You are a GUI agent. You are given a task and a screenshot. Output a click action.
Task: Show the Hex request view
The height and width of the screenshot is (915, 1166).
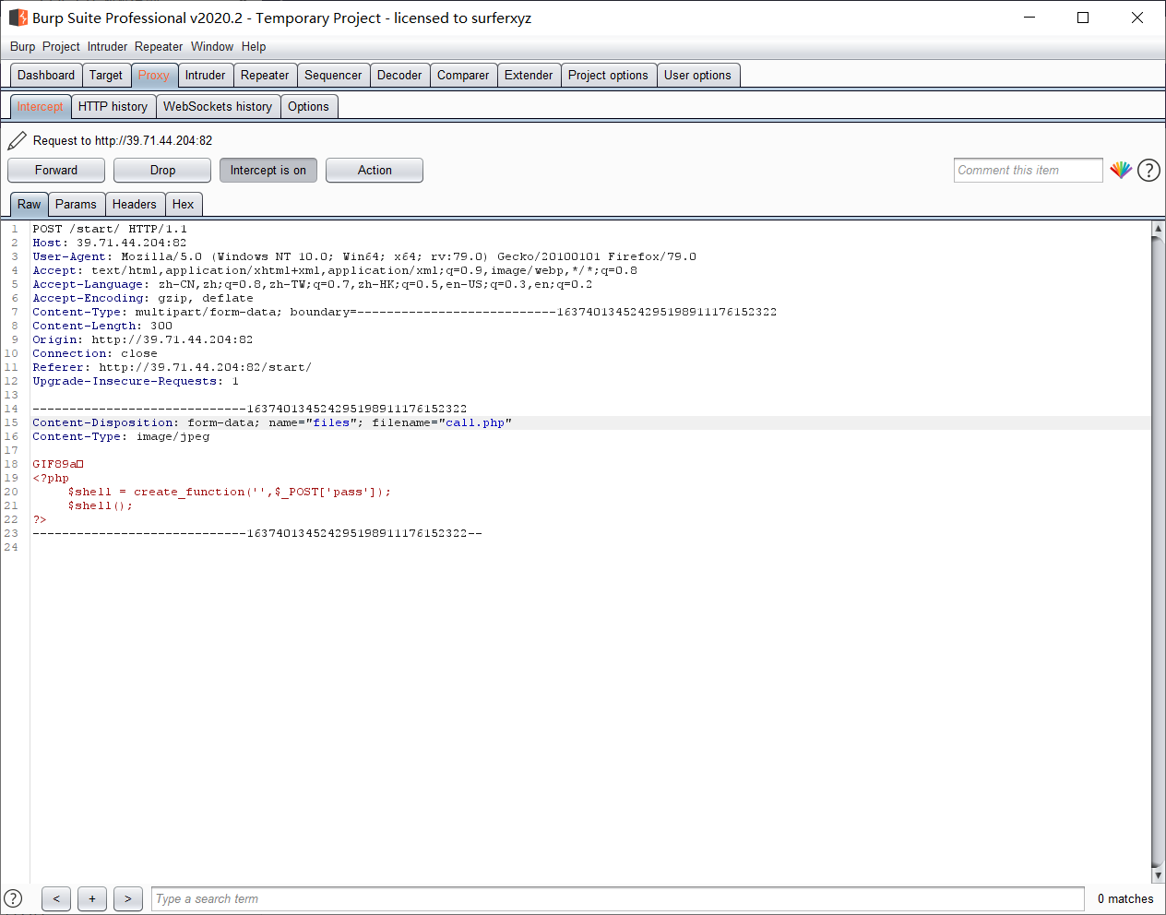click(184, 205)
